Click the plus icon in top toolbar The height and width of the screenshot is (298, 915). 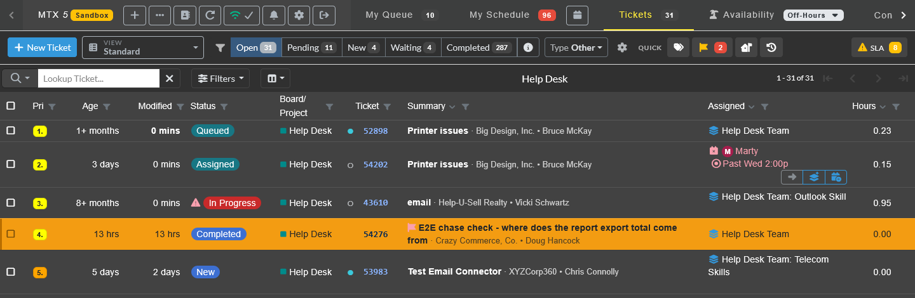[134, 15]
